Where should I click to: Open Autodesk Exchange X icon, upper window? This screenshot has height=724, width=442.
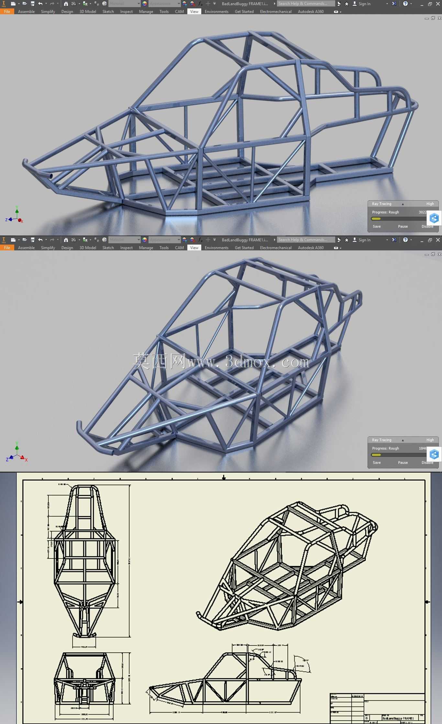pyautogui.click(x=394, y=4)
